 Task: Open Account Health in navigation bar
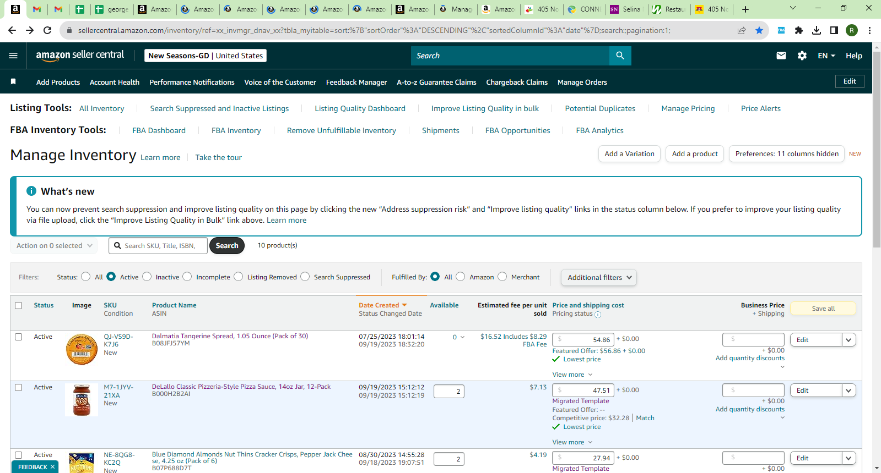115,82
